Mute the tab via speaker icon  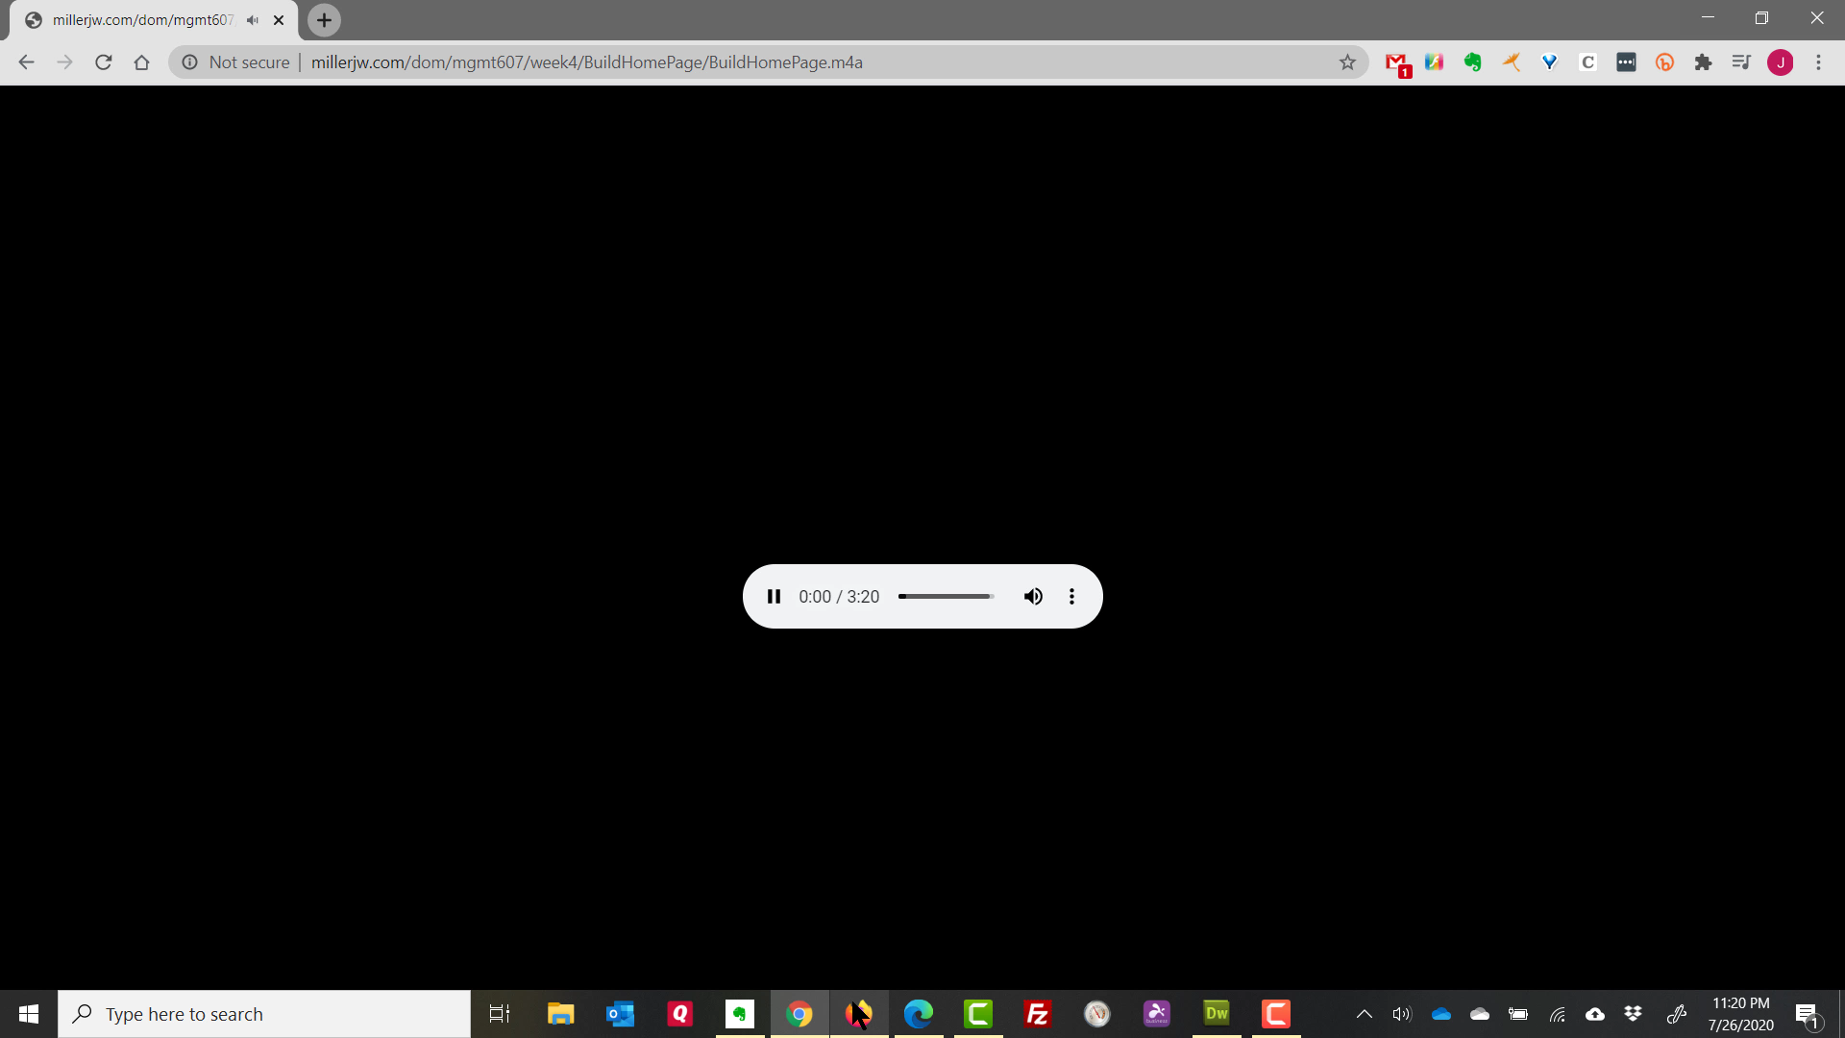(x=253, y=20)
